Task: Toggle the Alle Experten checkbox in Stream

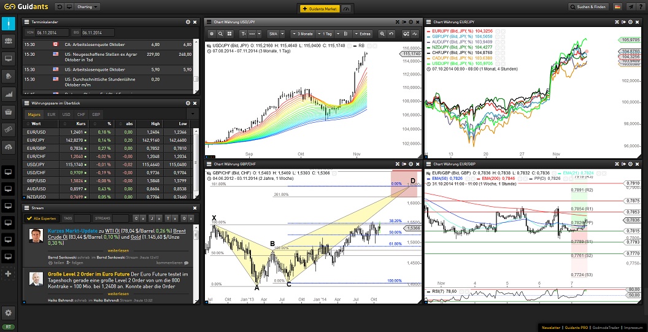Action: [x=28, y=218]
